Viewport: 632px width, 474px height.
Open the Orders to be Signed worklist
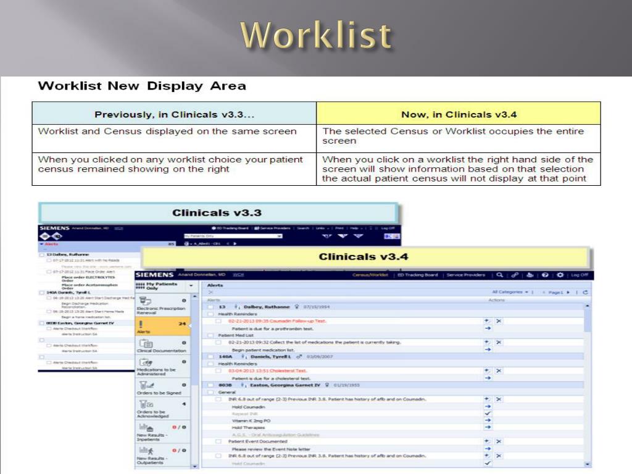tap(162, 388)
